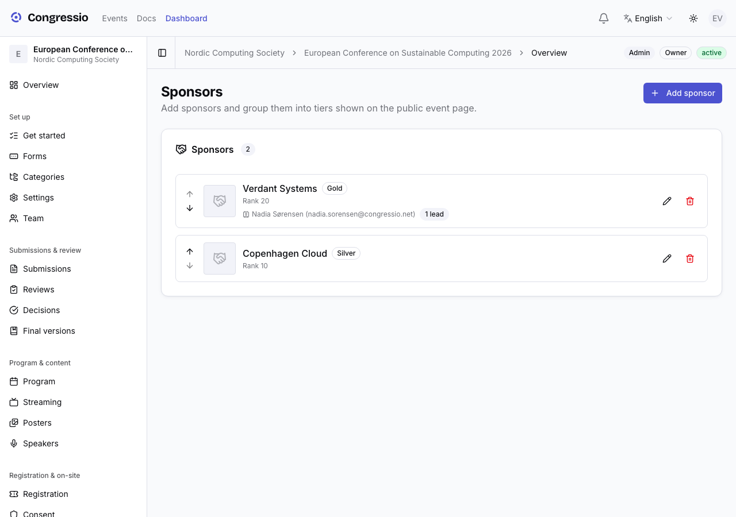Select Dashboard in top navigation
This screenshot has width=736, height=517.
tap(186, 18)
